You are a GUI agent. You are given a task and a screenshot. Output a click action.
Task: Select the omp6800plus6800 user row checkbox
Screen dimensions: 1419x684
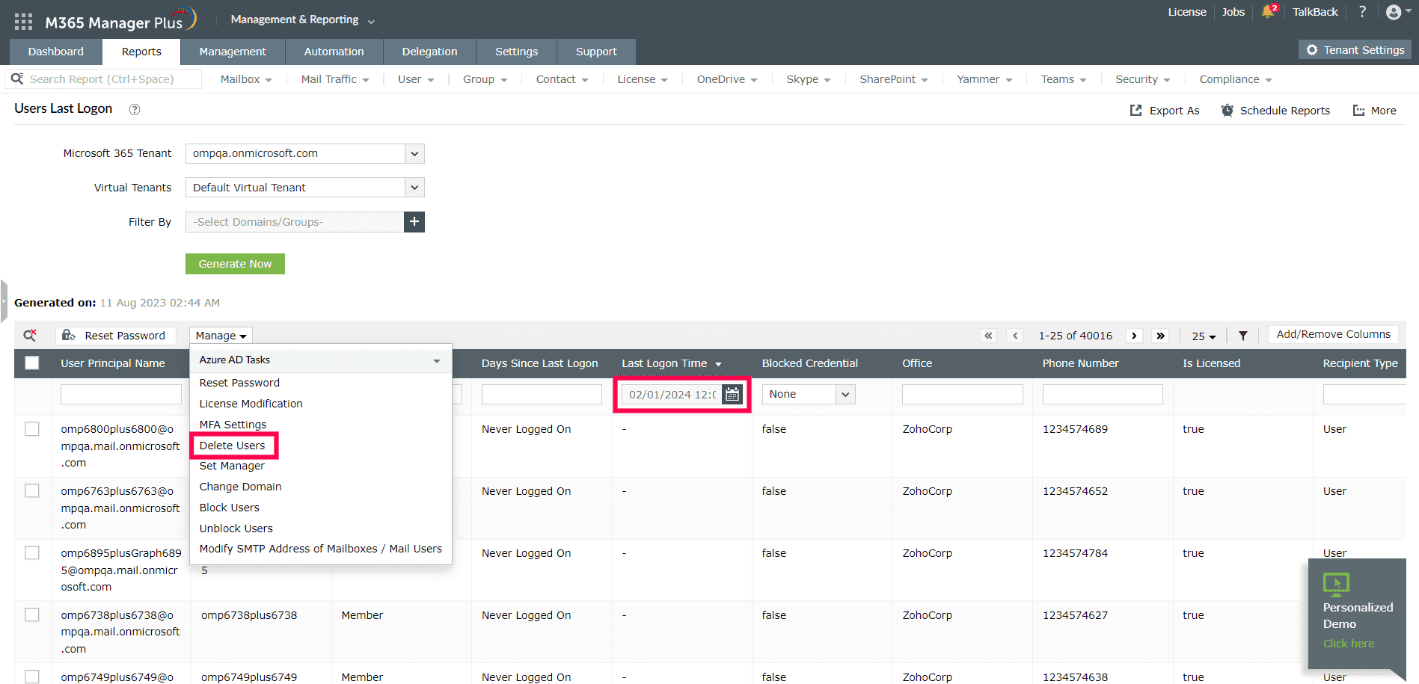tap(32, 429)
